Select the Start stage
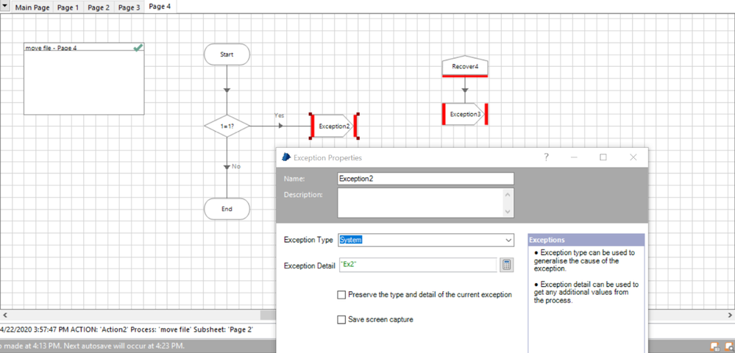Viewport: 735px width, 353px height. pyautogui.click(x=227, y=54)
